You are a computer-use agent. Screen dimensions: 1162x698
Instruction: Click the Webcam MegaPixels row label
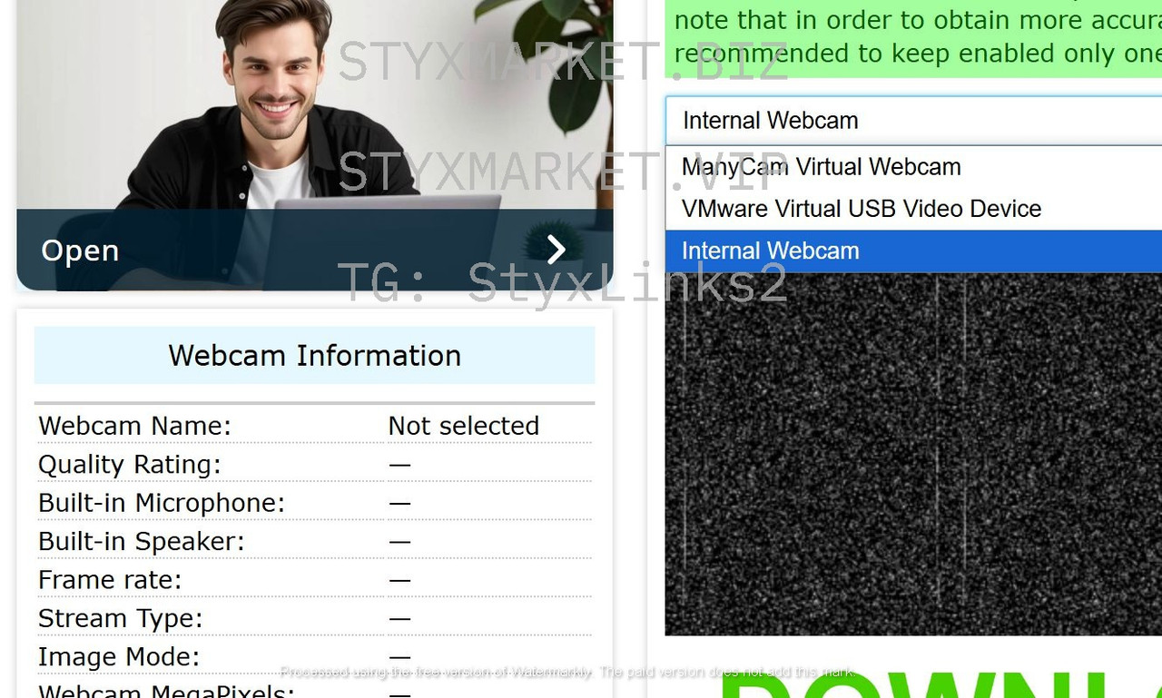click(x=166, y=690)
